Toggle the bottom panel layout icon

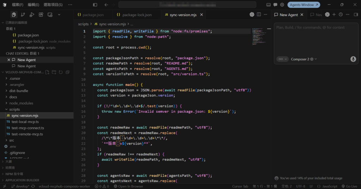point(268,5)
